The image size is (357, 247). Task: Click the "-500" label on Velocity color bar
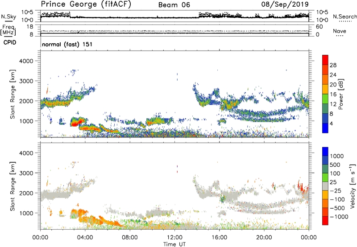click(x=337, y=208)
